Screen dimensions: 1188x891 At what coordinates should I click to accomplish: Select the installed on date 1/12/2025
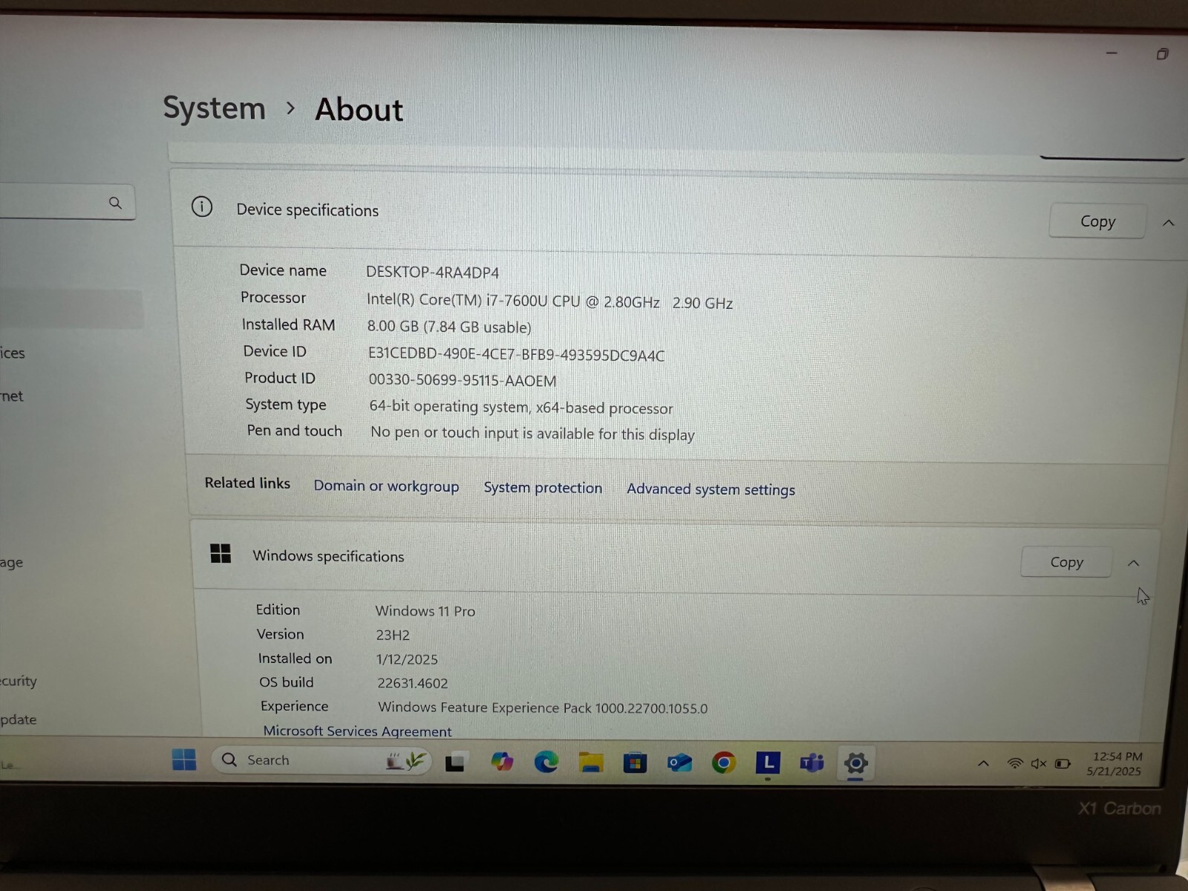(407, 659)
